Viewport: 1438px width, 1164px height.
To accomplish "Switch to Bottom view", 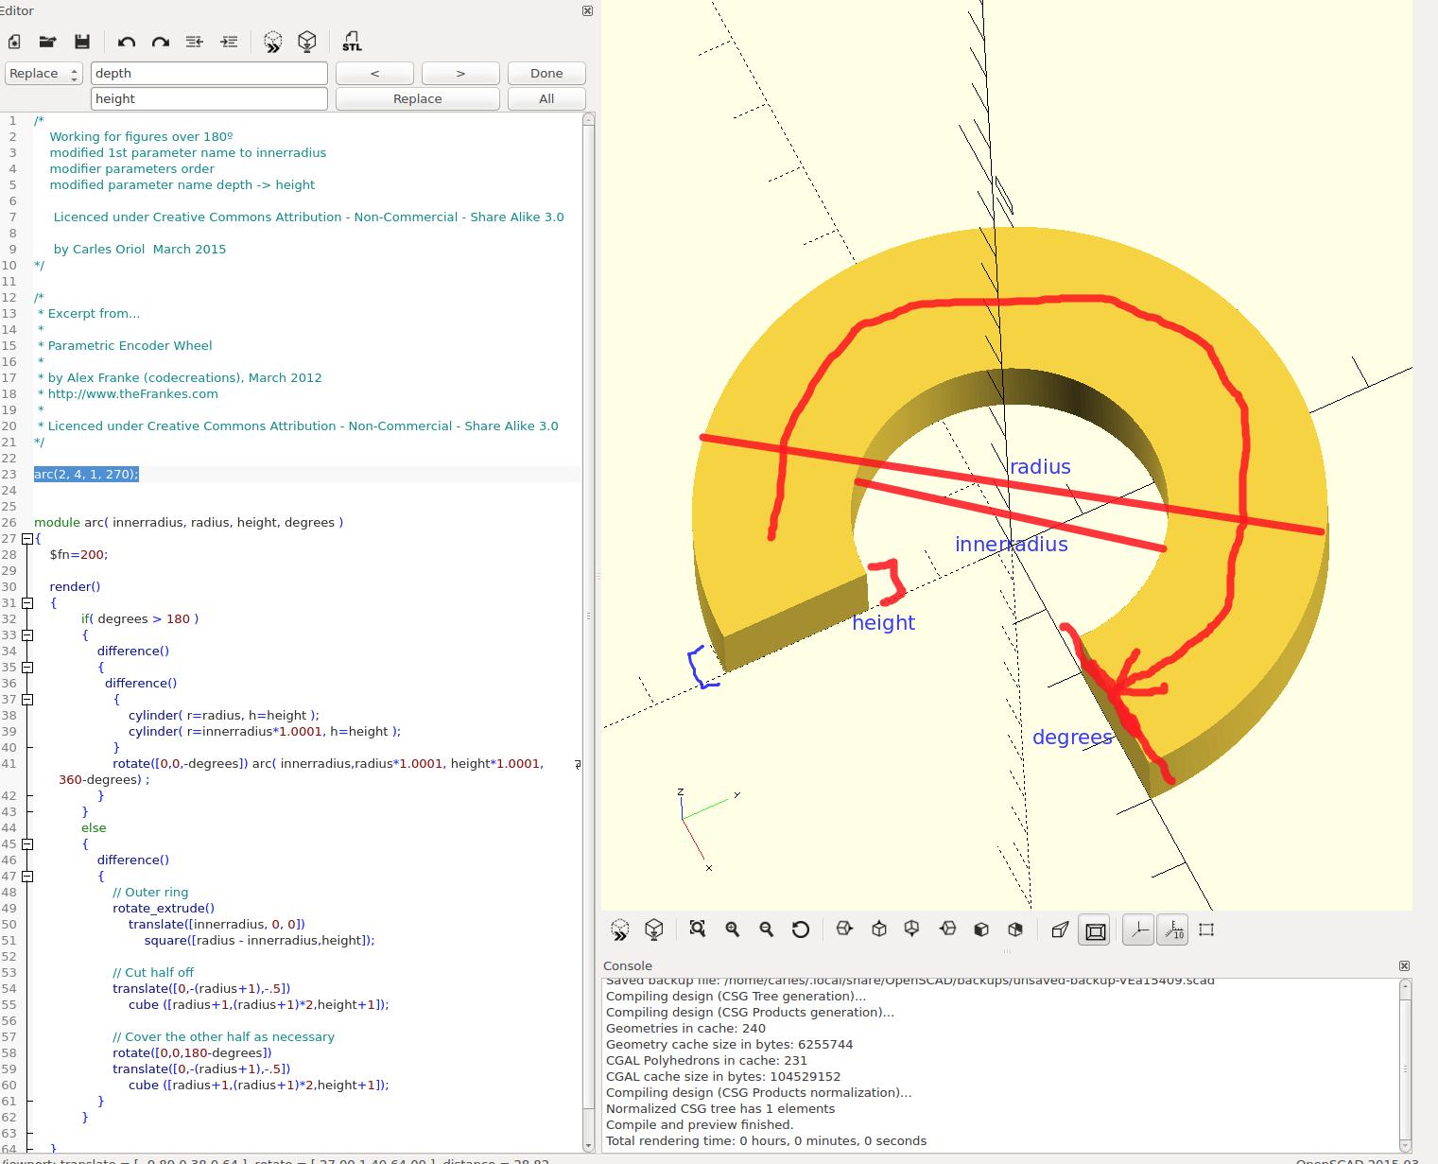I will click(912, 929).
